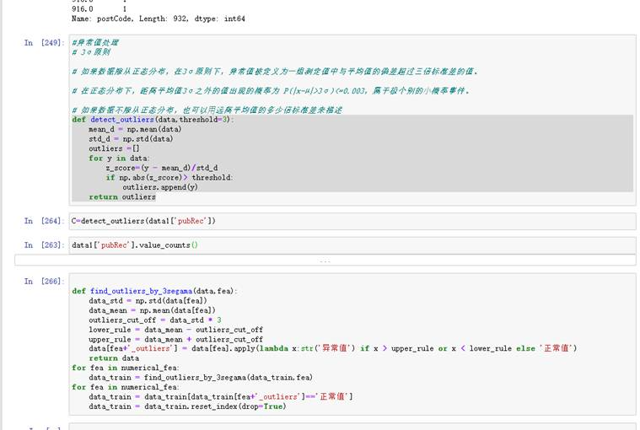Viewport: 640px width, 430px height.
Task: Click line 'data_train = find_outliers_by_3segama(data_train,fea)'
Action: 201,378
